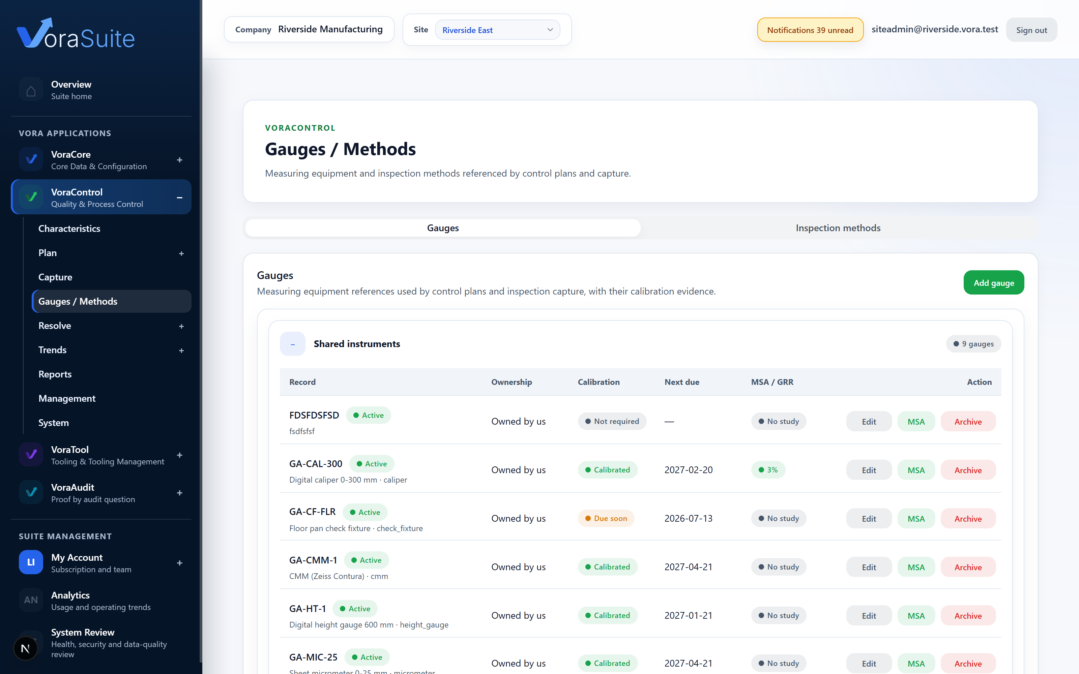The image size is (1079, 674).
Task: Click the VoraCore checkmark icon
Action: [31, 160]
